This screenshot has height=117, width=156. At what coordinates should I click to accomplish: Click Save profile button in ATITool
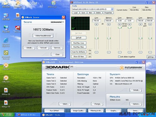(83, 13)
